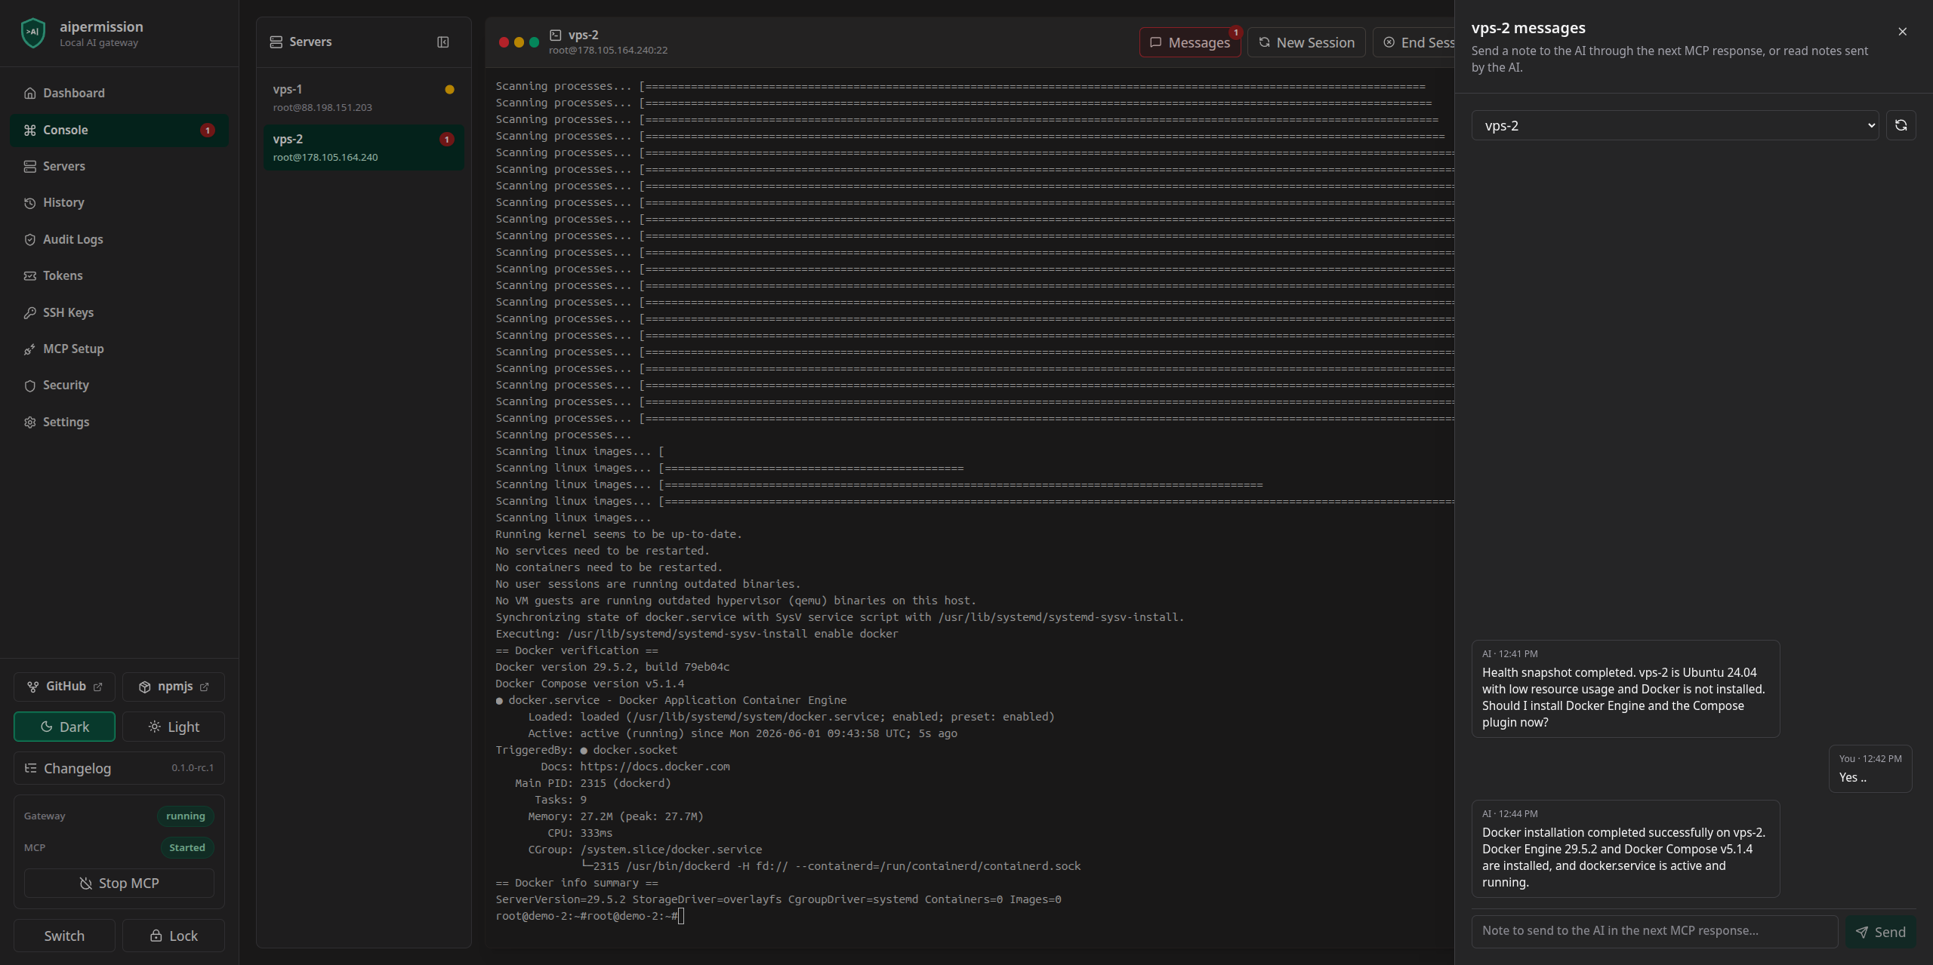Open the vps-2 server dropdown in messages
The width and height of the screenshot is (1933, 965).
(1675, 125)
